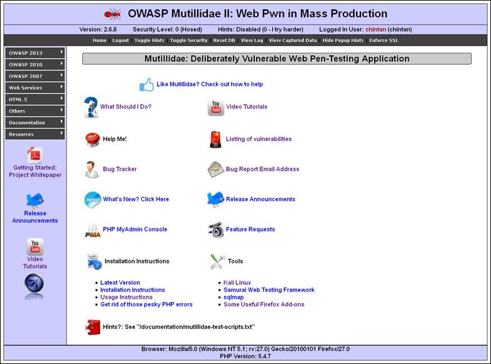This screenshot has height=364, width=491.
Task: Toggle Hints in the top navigation bar
Action: coord(149,40)
